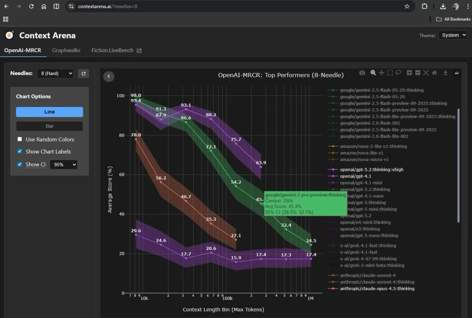
Task: Click the 35.3 data label
Action: coord(211,219)
